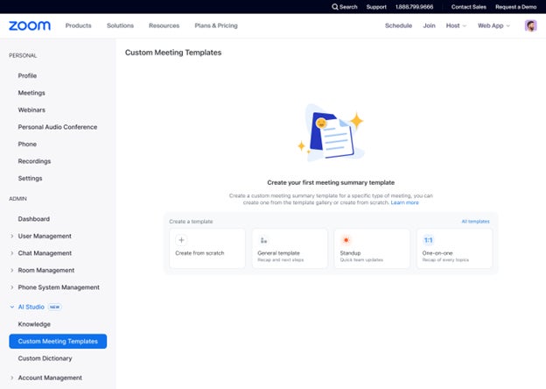
Task: Click Contact Sales
Action: point(469,7)
